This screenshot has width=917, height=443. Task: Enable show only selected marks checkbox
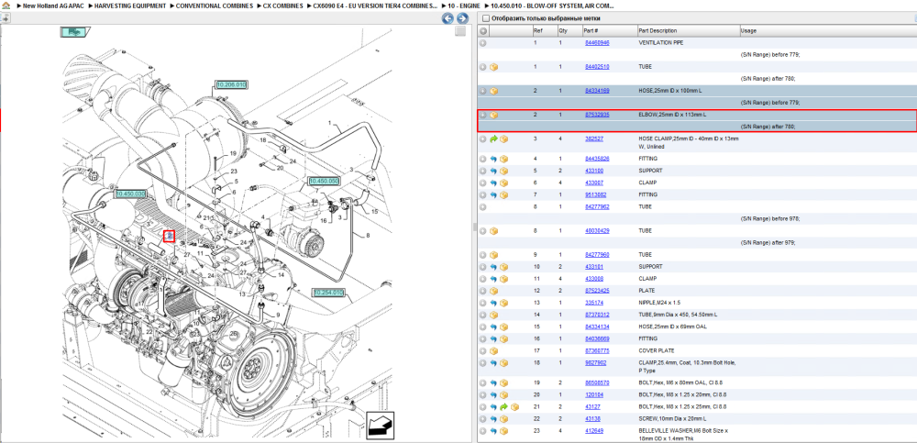pyautogui.click(x=485, y=18)
